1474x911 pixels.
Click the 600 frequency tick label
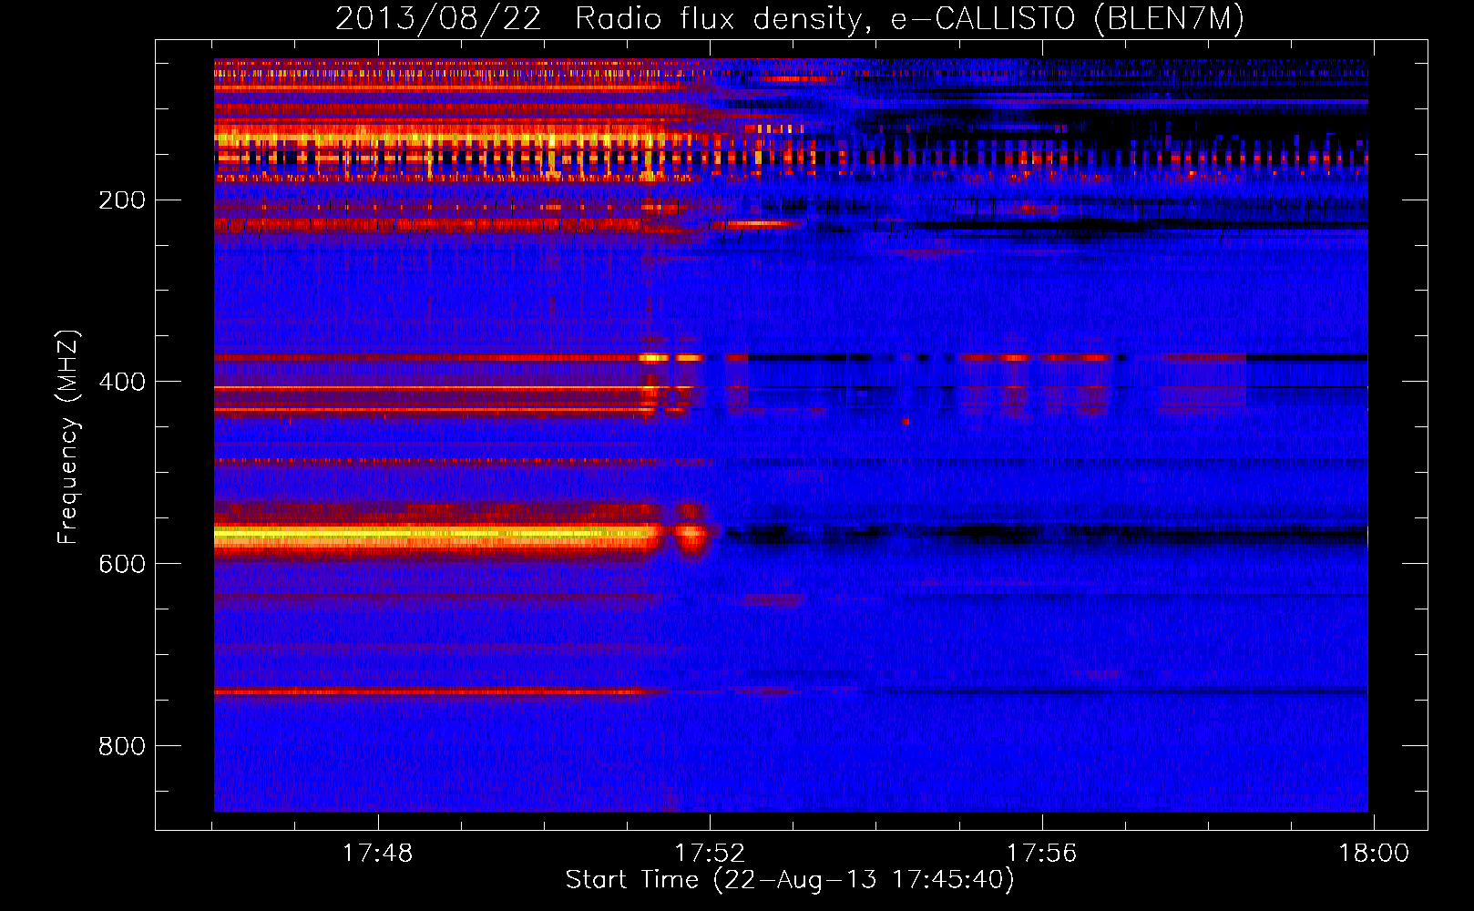click(x=122, y=564)
